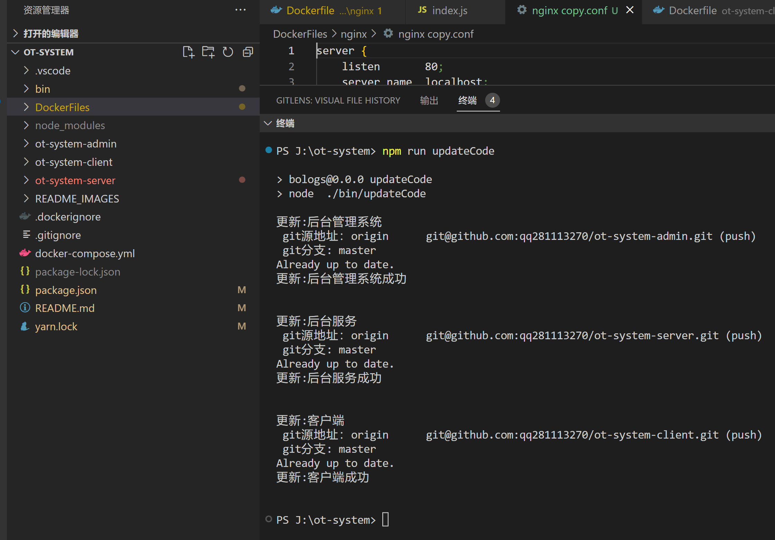Click the Refresh Explorer icon
The image size is (775, 540).
coord(228,52)
